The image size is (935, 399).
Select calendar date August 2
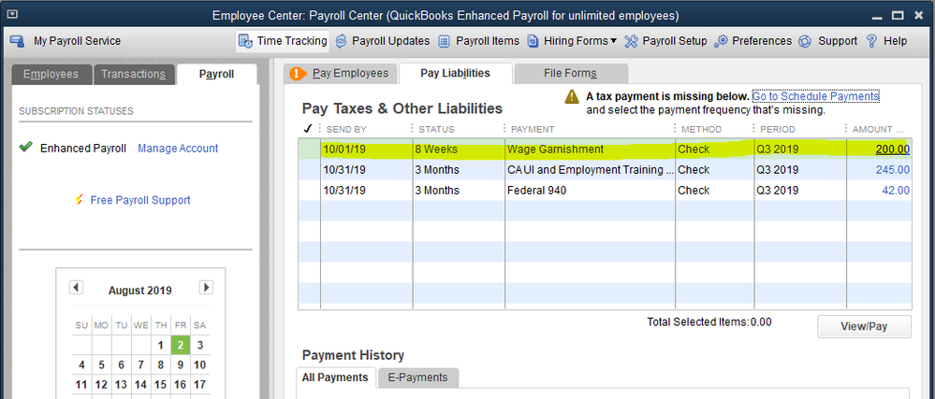coord(180,345)
